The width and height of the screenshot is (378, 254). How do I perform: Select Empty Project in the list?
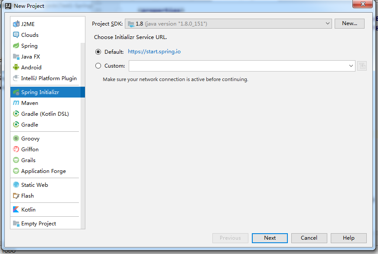pyautogui.click(x=39, y=224)
